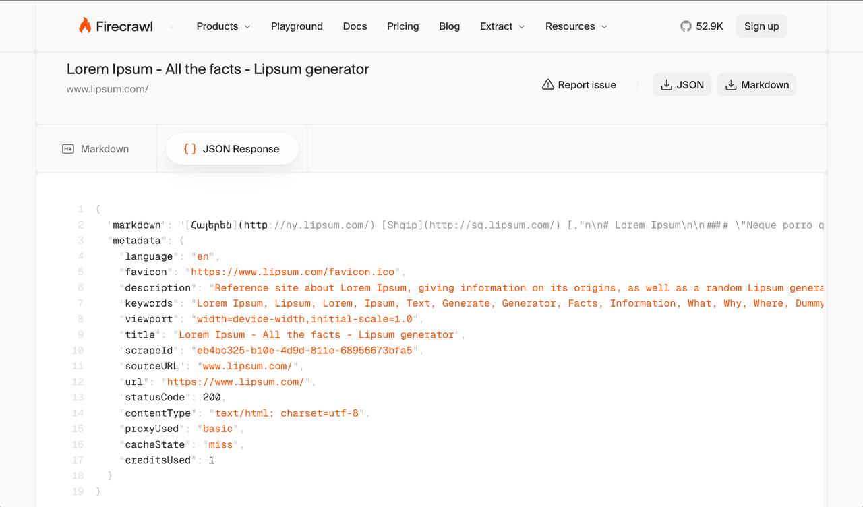Navigate to the Pricing page
Viewport: 863px width, 507px height.
[x=403, y=26]
